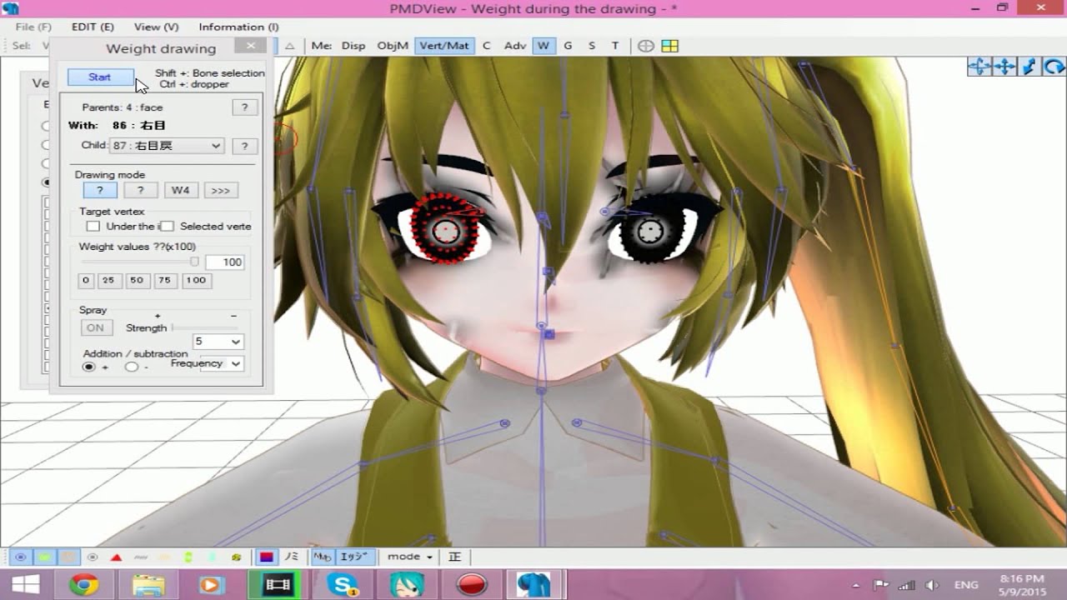Set weight value preset to 100
The width and height of the screenshot is (1067, 600).
(196, 281)
